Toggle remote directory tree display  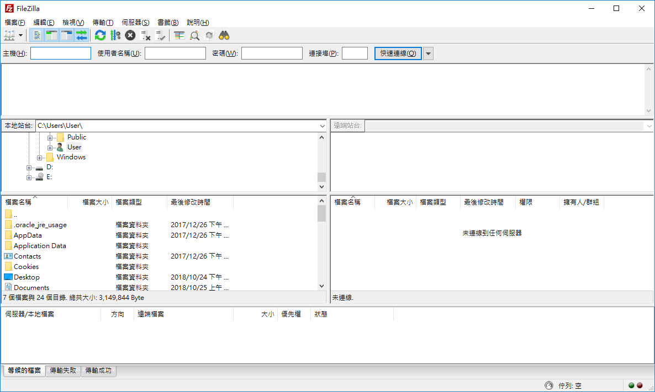(66, 35)
